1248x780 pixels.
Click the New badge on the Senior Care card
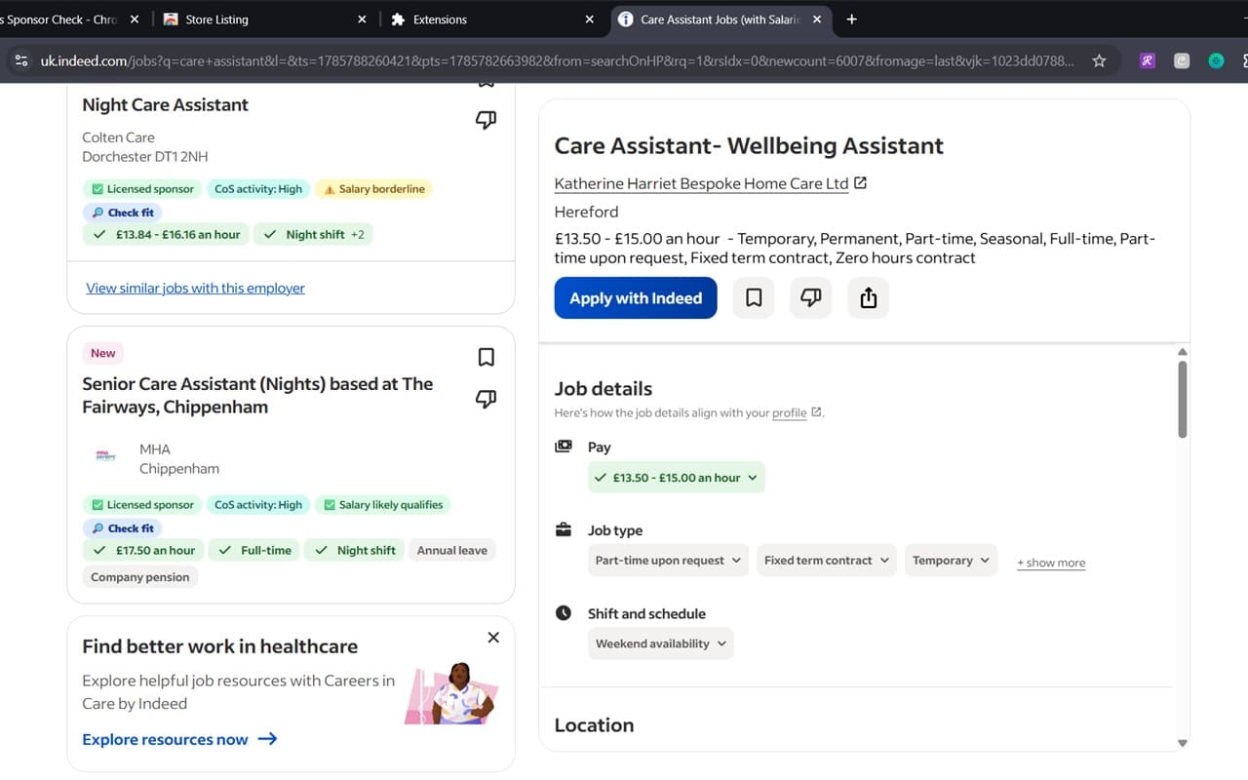(103, 353)
